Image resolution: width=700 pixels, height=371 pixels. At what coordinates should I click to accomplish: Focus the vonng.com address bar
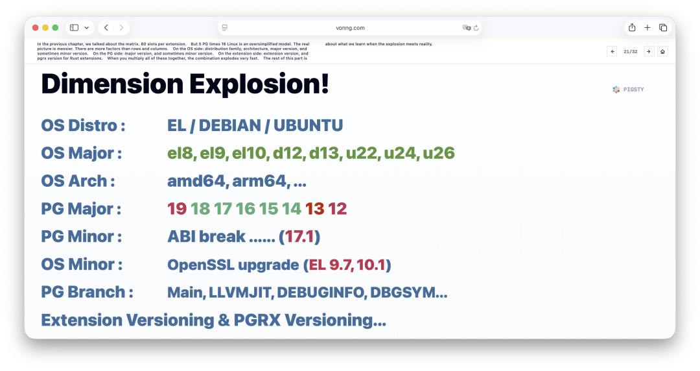[x=350, y=28]
